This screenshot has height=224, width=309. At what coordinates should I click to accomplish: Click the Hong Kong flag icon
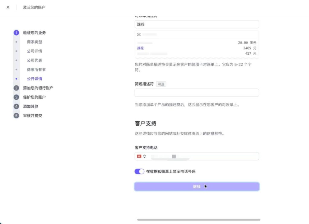(x=139, y=156)
